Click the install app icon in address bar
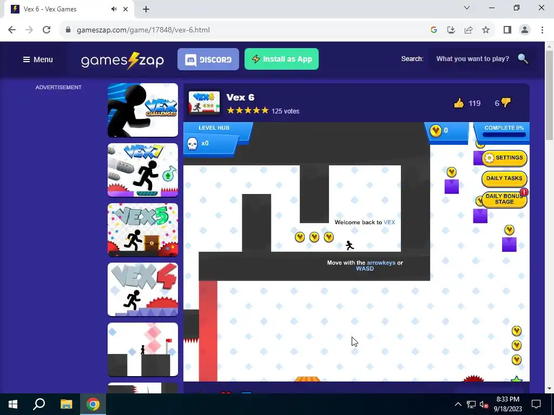This screenshot has width=554, height=415. click(x=451, y=30)
